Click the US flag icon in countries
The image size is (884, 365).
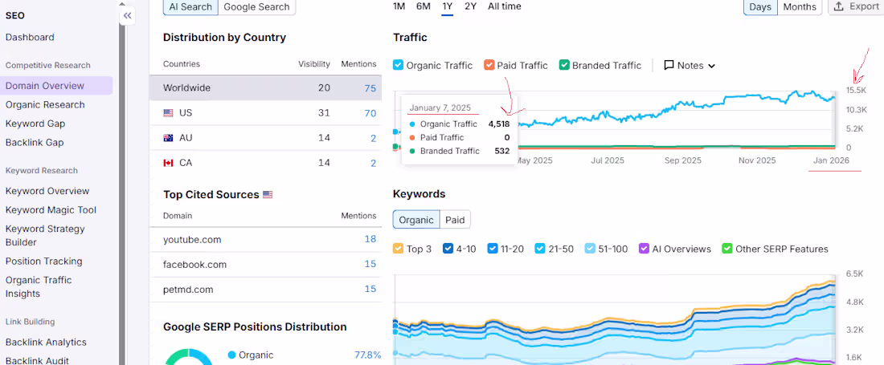[x=168, y=113]
